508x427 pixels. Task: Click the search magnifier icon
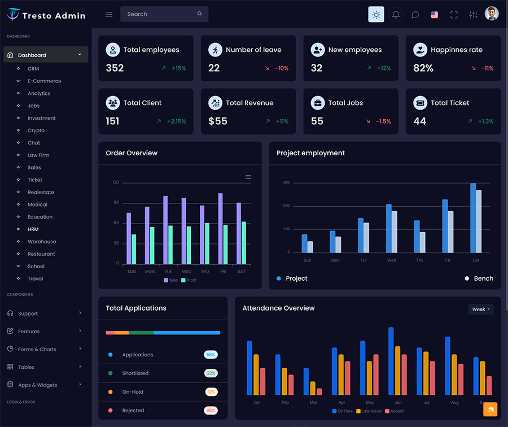(200, 14)
